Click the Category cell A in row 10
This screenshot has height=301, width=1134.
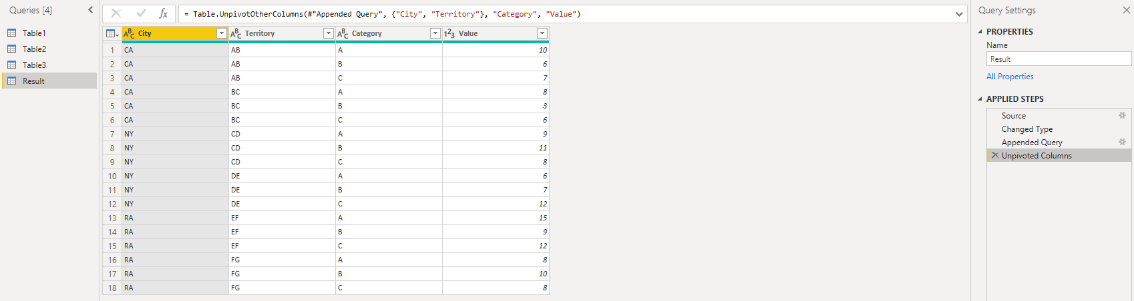(389, 176)
